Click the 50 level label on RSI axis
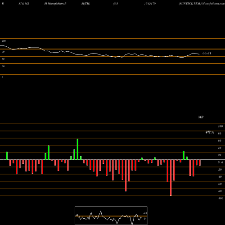The width and height of the screenshot is (225, 225). click(x=3, y=59)
